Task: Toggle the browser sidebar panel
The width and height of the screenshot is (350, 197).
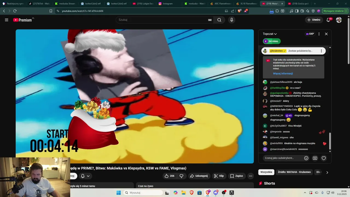Action: coord(297,11)
